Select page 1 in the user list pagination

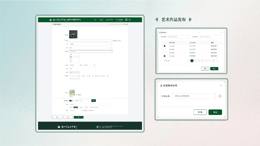click(192, 61)
